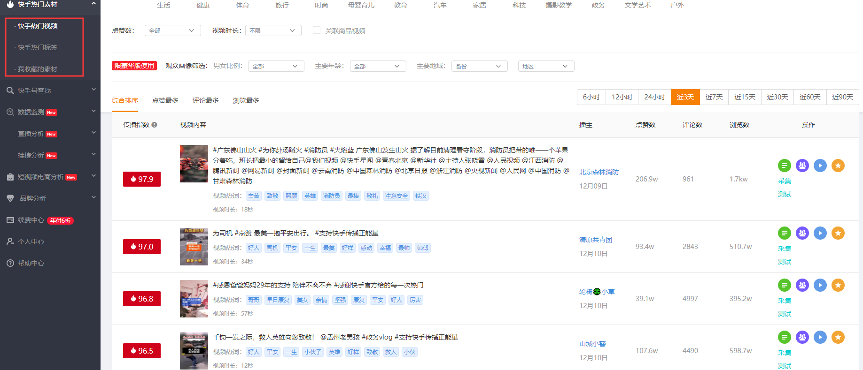
Task: Star the video from 北京森林消防
Action: [x=838, y=166]
